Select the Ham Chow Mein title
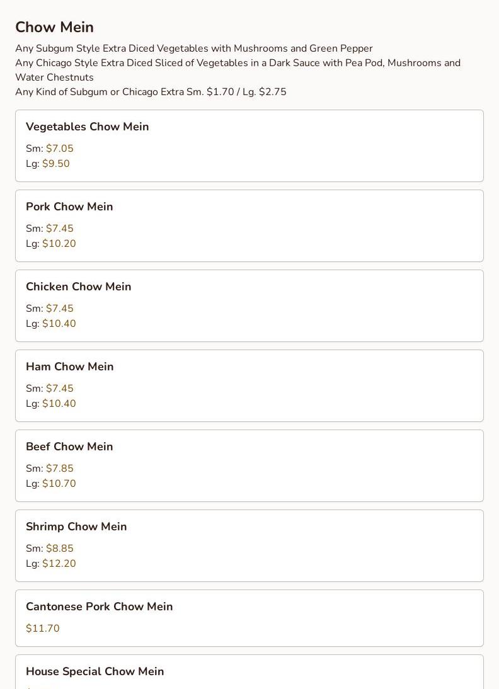Screen dimensions: 499x689 coord(70,367)
